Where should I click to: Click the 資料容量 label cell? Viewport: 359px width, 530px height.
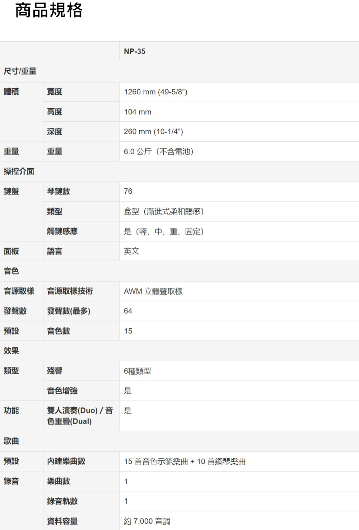[81, 521]
